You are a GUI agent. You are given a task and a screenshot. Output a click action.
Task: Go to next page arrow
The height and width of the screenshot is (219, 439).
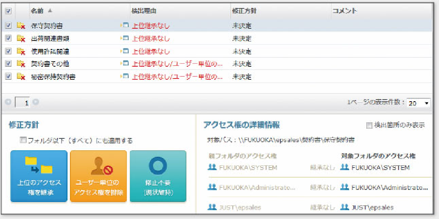[35, 103]
